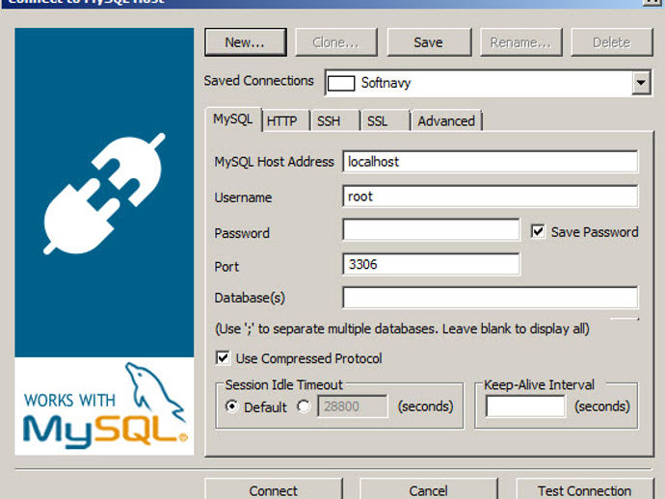
Task: Toggle Use Compressed Protocol checkbox
Action: coord(223,357)
